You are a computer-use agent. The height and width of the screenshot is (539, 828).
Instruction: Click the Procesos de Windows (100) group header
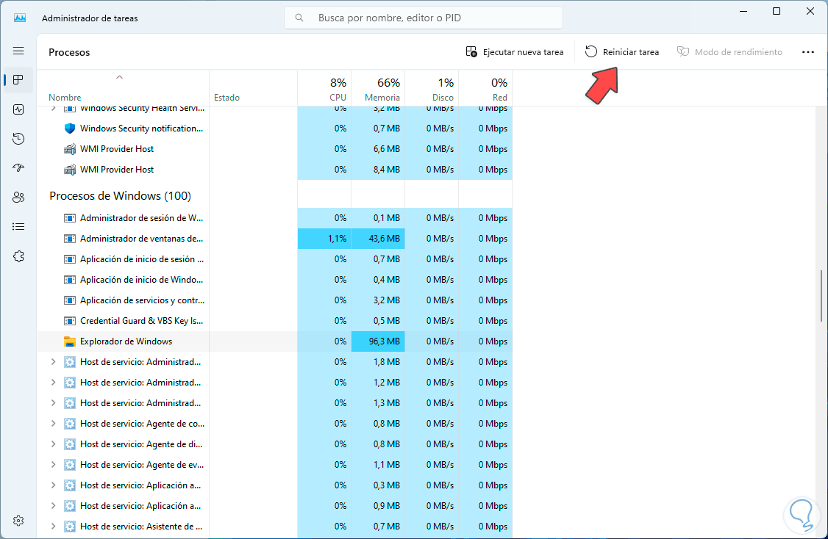pos(121,195)
